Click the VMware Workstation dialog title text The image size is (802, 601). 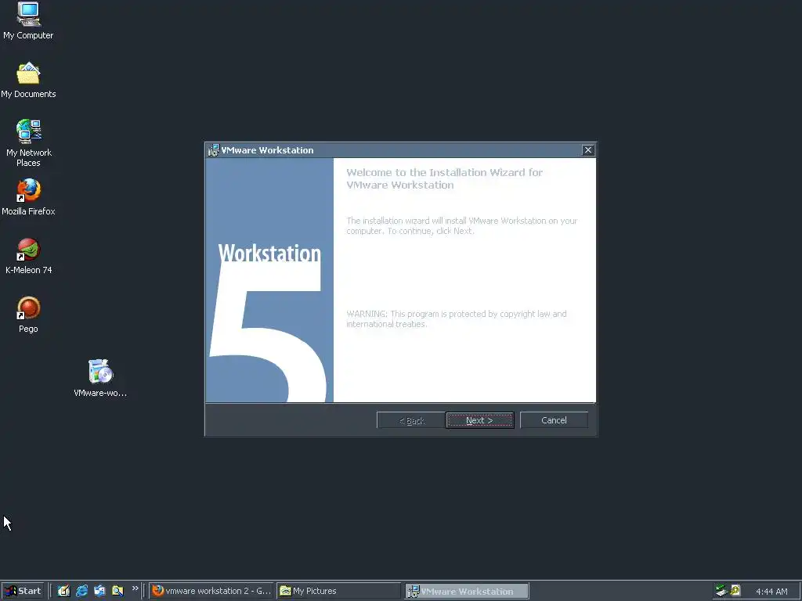[268, 150]
